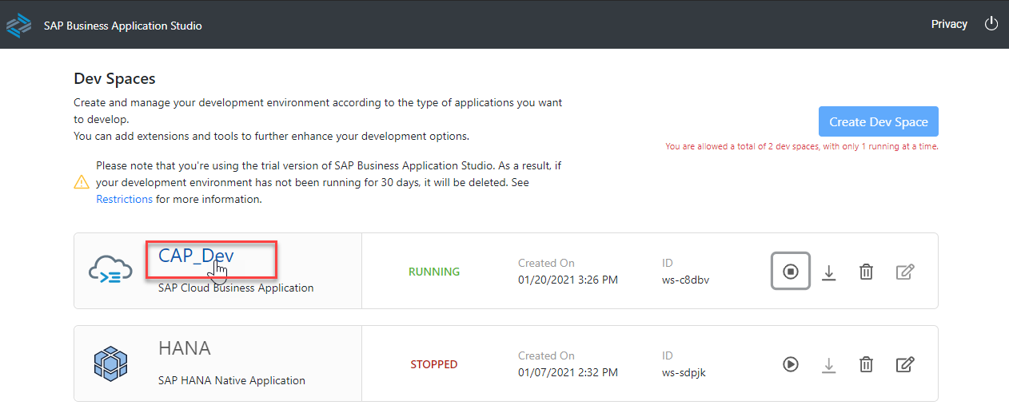Click the STOPPED status text
The height and width of the screenshot is (413, 1009).
pyautogui.click(x=434, y=364)
